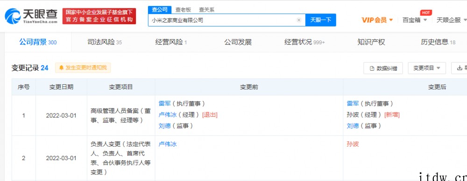This screenshot has height=181, width=467.
Task: Open 卢伟冰 (经理) link in row 1
Action: [x=168, y=114]
